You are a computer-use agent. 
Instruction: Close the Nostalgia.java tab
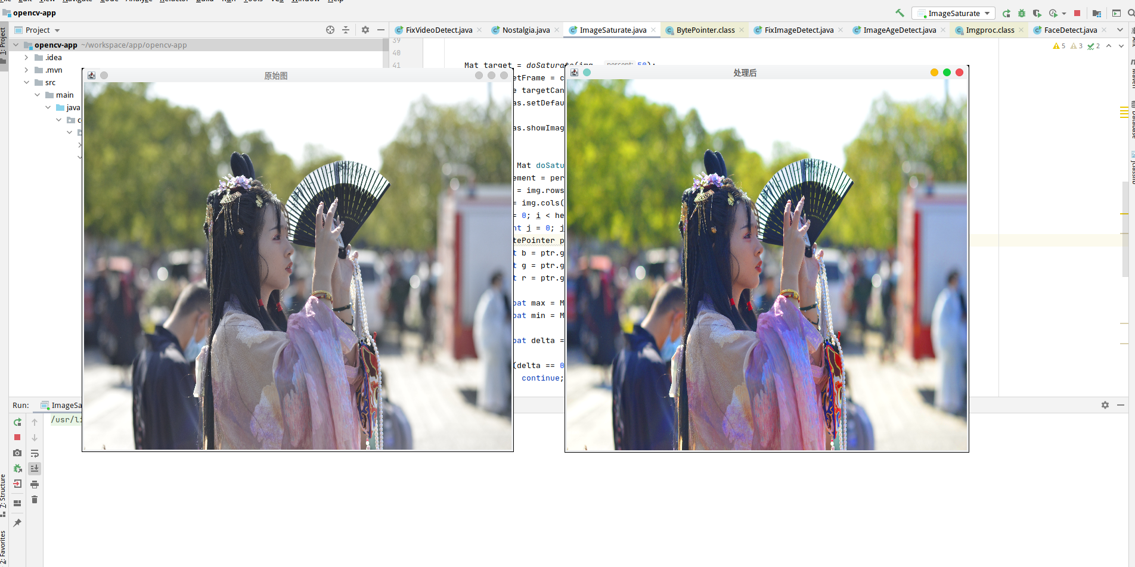(x=557, y=30)
